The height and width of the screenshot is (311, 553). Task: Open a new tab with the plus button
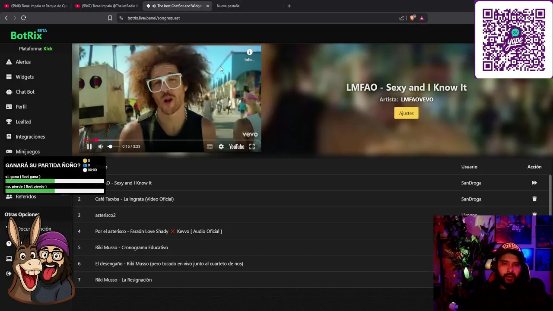tap(289, 6)
